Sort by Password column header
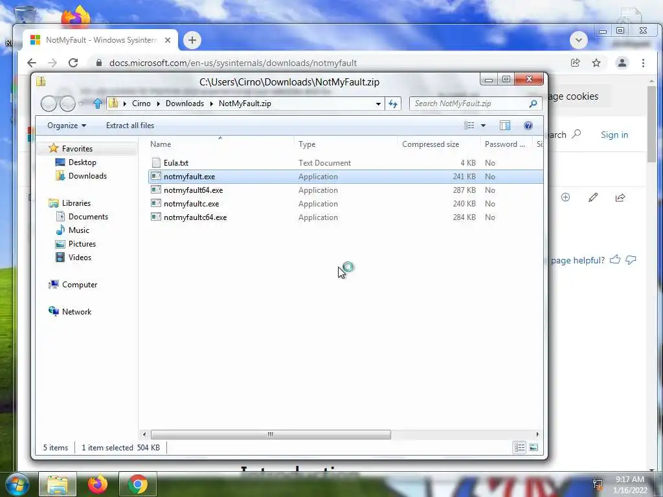The width and height of the screenshot is (663, 497). click(x=506, y=144)
